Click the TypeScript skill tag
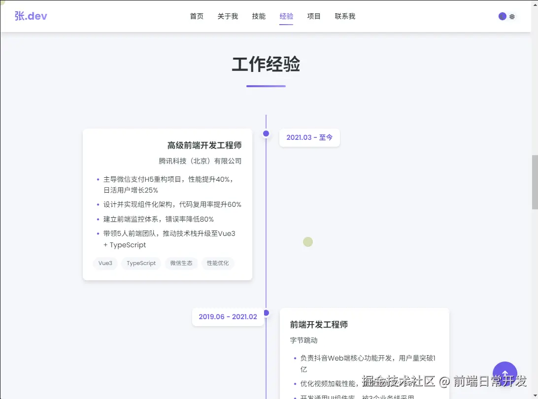This screenshot has width=538, height=399. pyautogui.click(x=141, y=263)
